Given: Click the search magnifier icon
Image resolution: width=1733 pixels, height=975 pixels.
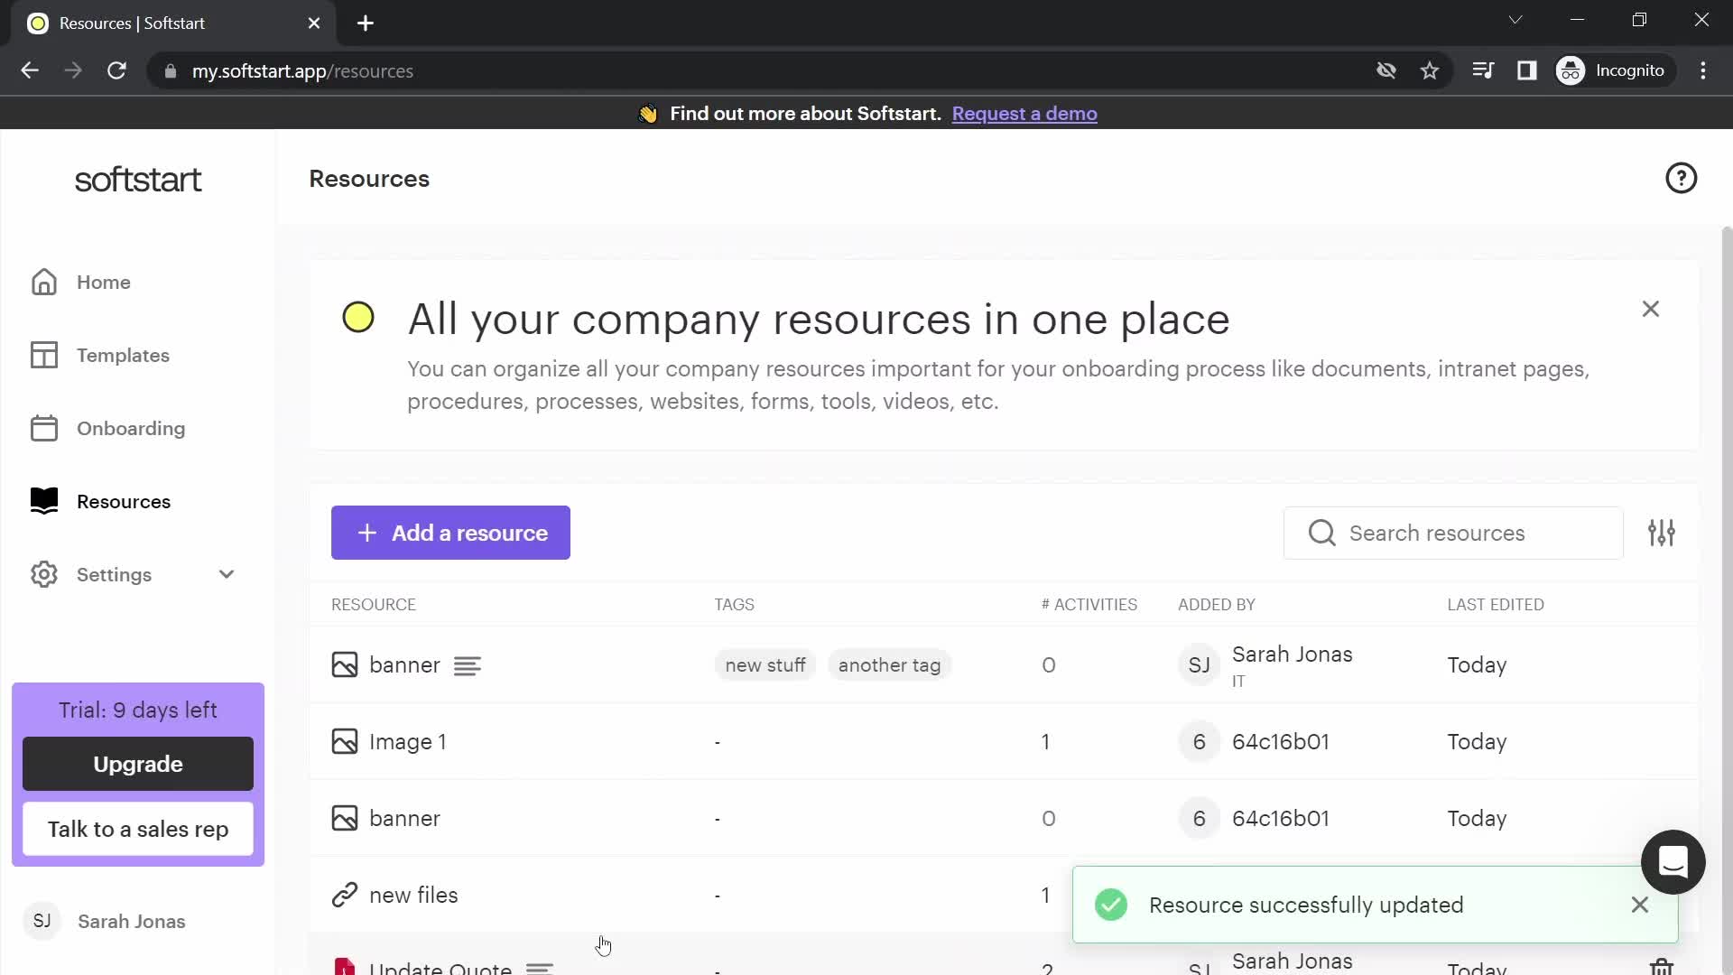Looking at the screenshot, I should pyautogui.click(x=1321, y=533).
